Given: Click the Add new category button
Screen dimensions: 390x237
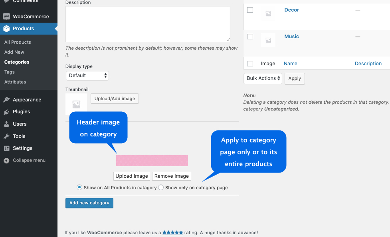Looking at the screenshot, I should pos(89,203).
